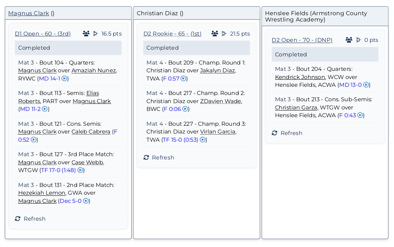The height and width of the screenshot is (247, 394).
Task: Refresh Henslee Fields' matches
Action: pos(287,133)
